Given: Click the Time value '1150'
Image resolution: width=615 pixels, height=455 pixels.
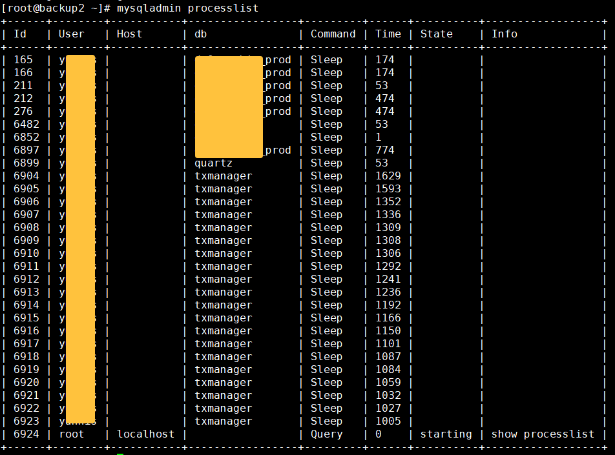Looking at the screenshot, I should (x=388, y=331).
